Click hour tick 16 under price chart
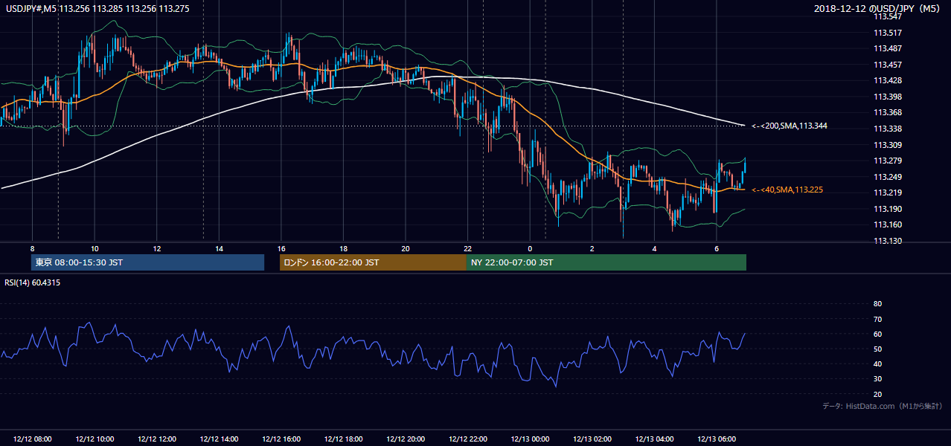 tap(281, 248)
